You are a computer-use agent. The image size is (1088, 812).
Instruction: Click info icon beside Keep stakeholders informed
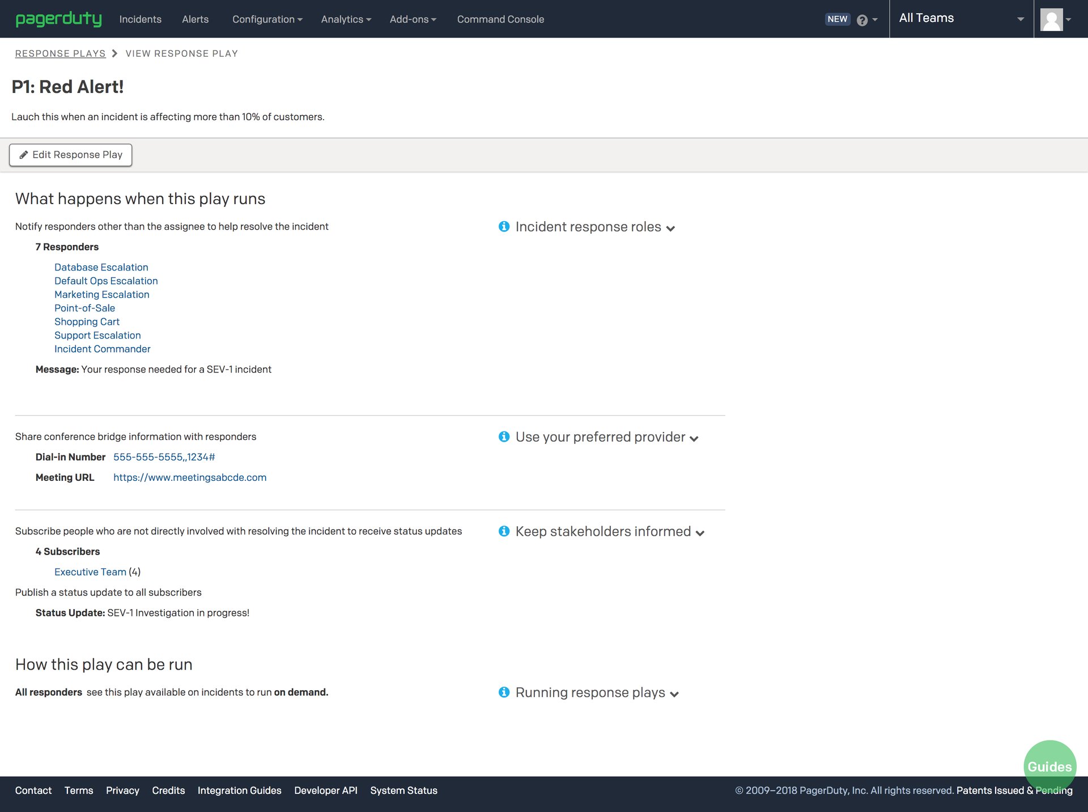(504, 531)
